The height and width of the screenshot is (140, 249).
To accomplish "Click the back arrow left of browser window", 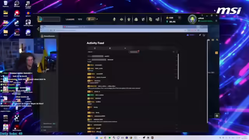I will pyautogui.click(x=38, y=29).
